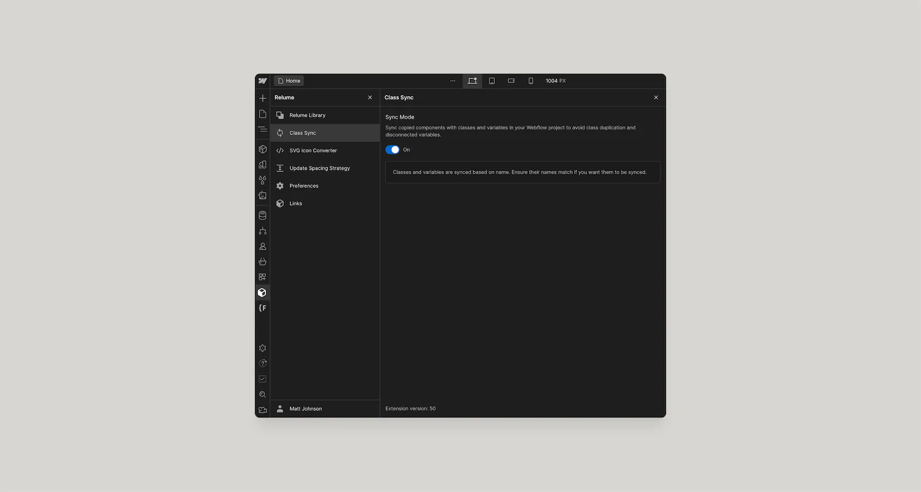Open the Video tutorials camera icon
The height and width of the screenshot is (492, 921).
(262, 410)
